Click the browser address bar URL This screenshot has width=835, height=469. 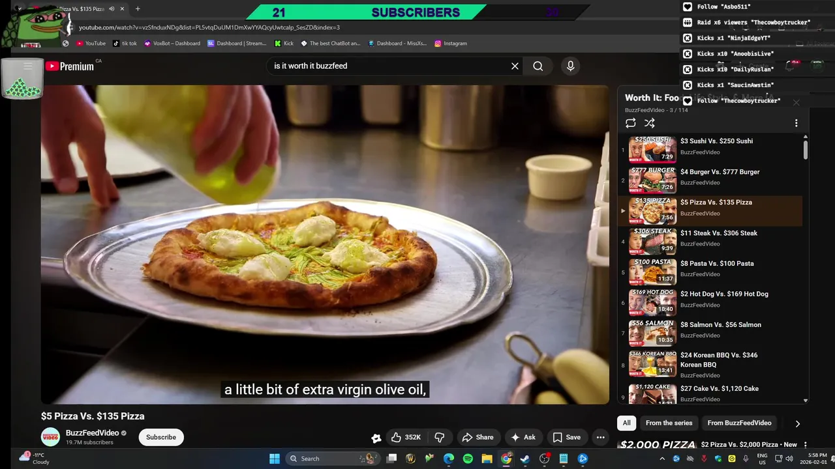209,27
